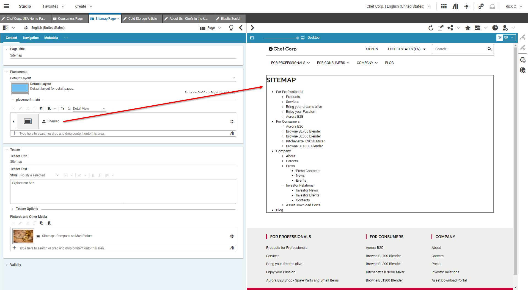Image resolution: width=528 pixels, height=290 pixels.
Task: Reload the preview with the refresh icon
Action: 431,28
